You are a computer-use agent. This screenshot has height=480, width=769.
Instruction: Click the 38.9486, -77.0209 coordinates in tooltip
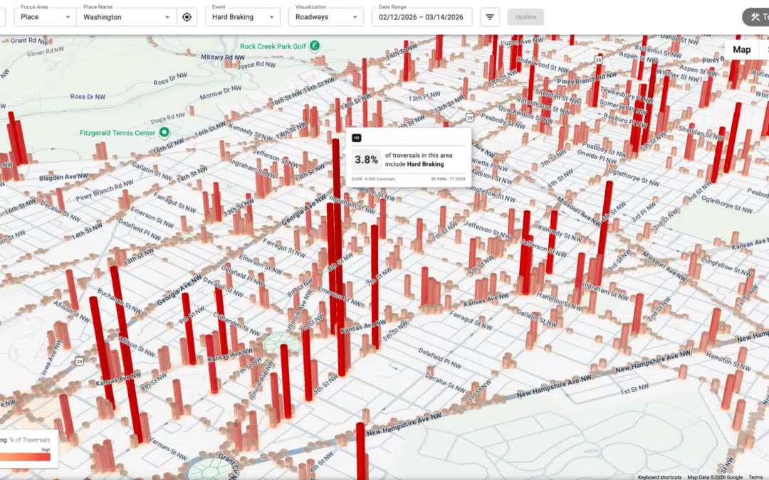448,178
